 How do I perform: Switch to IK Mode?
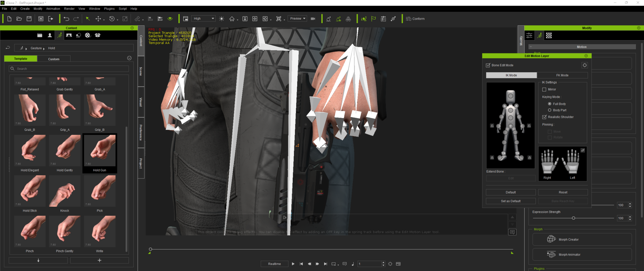point(511,75)
